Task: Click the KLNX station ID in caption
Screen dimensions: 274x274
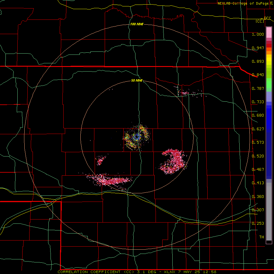Action: point(170,272)
